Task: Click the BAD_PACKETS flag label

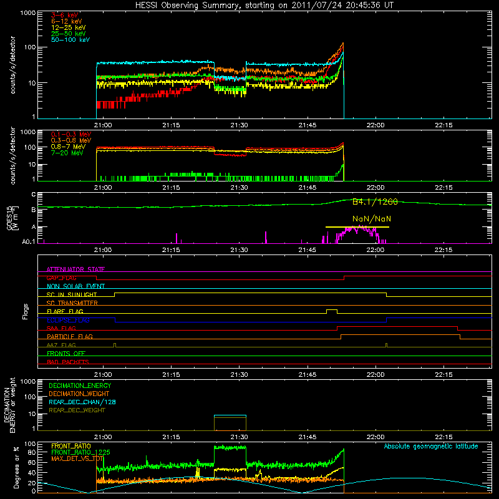Action: 68,362
